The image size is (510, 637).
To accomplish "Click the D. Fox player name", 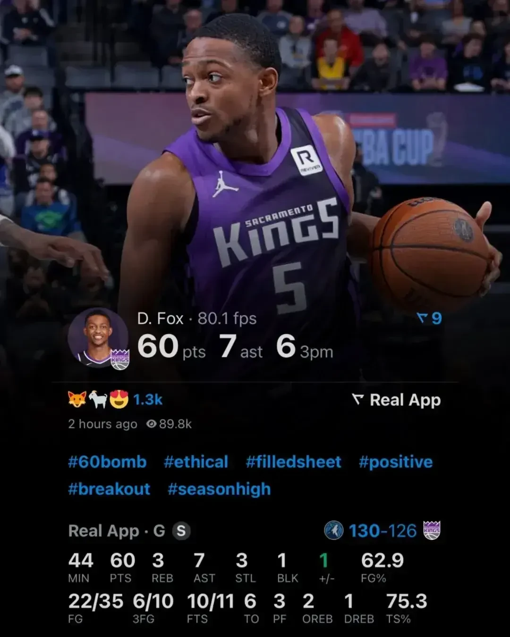I will tap(160, 318).
